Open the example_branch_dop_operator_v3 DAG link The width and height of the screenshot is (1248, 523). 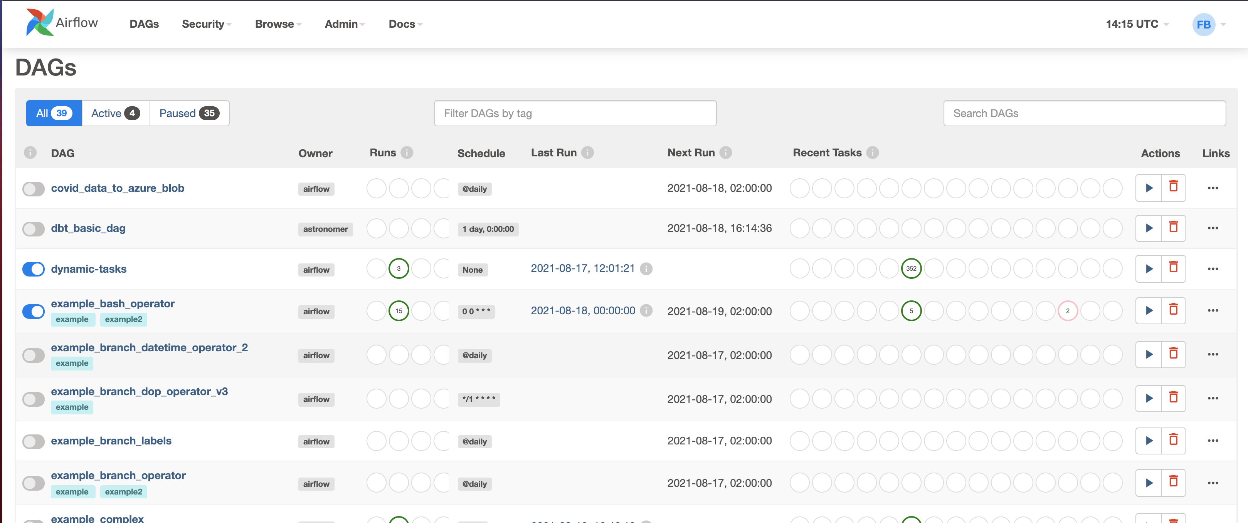139,391
